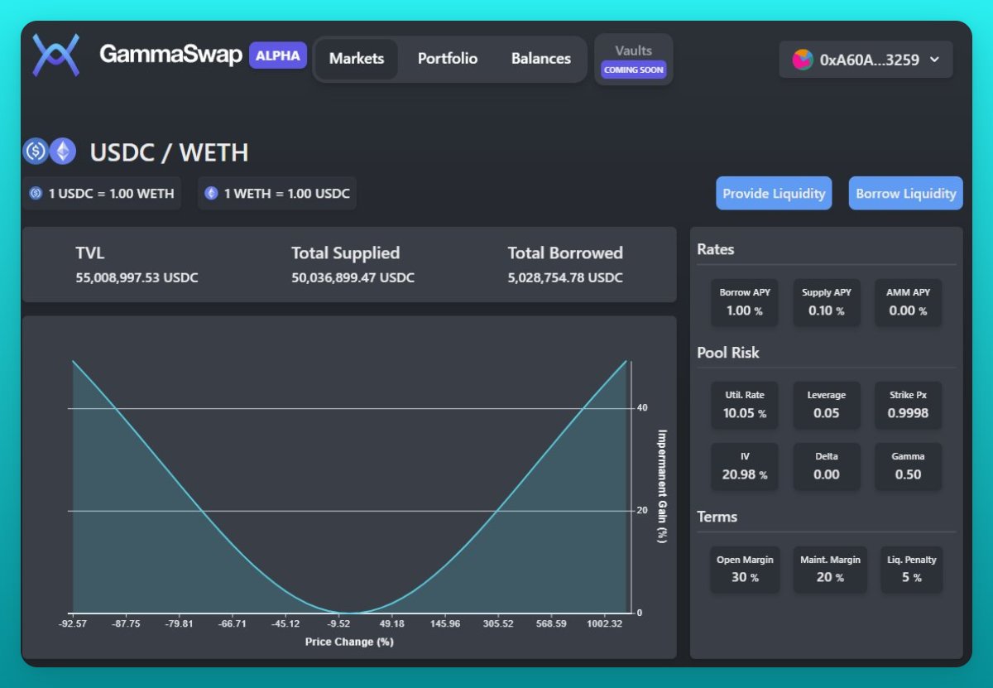The width and height of the screenshot is (993, 688).
Task: Click Total Borrowed value 5,028,754.78 USDC
Action: click(565, 277)
